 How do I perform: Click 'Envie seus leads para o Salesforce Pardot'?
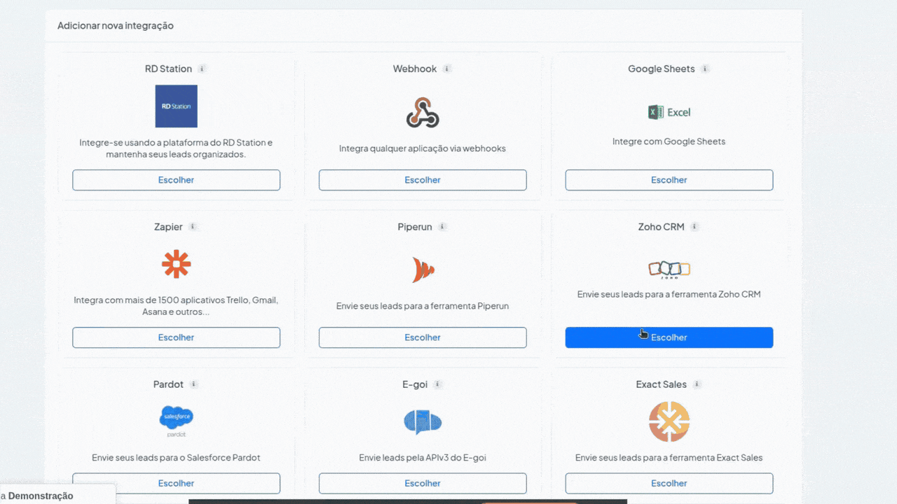click(x=176, y=458)
